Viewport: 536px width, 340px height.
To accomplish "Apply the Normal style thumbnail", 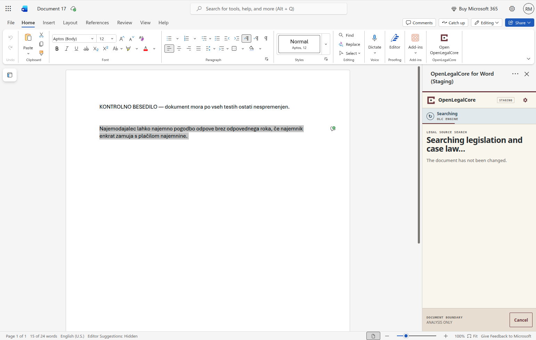I will pos(299,44).
